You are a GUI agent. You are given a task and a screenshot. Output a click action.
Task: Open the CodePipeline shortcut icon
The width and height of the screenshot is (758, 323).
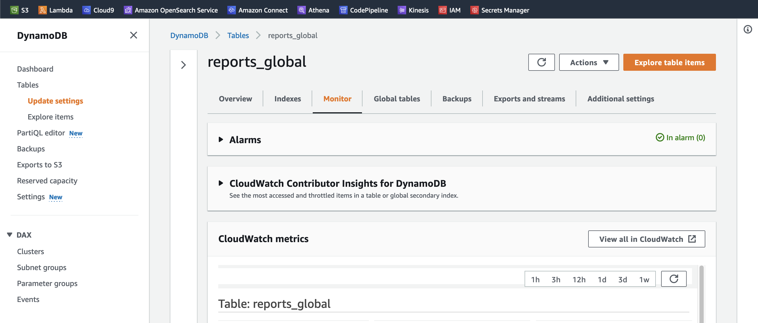tap(343, 10)
